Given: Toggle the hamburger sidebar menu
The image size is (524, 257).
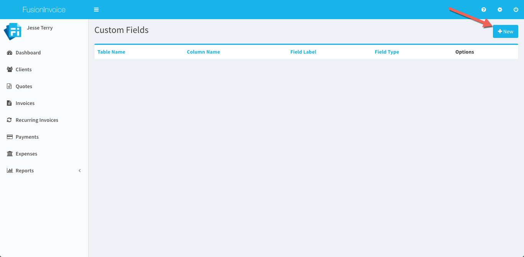Looking at the screenshot, I should (x=96, y=10).
